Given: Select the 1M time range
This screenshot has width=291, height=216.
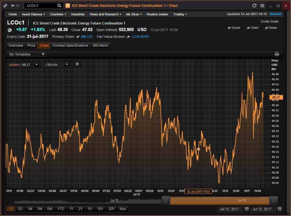Looking at the screenshot, I should point(30,209).
